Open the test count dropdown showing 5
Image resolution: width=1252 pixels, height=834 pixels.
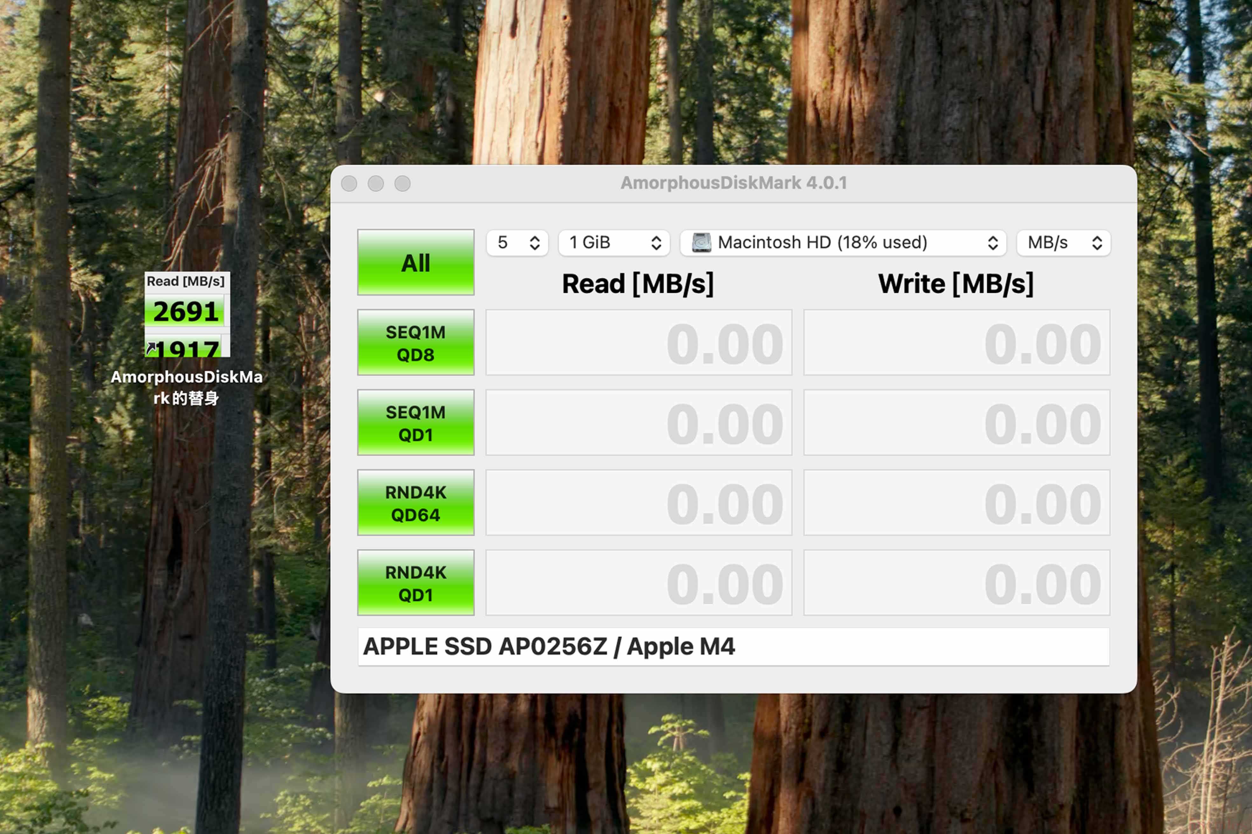[x=517, y=243]
